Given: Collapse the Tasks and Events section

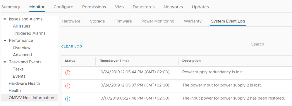Looking at the screenshot, I should pyautogui.click(x=5, y=62).
